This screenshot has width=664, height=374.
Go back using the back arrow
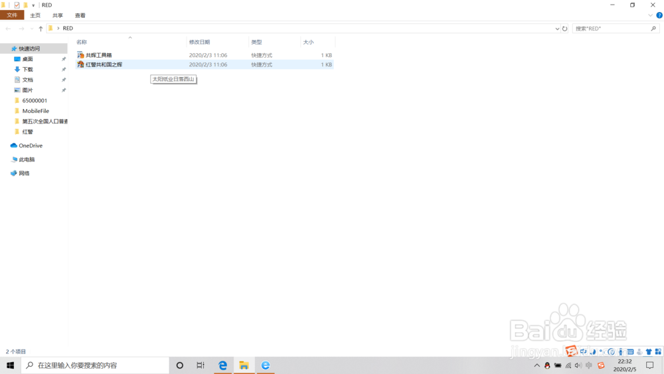(x=8, y=29)
